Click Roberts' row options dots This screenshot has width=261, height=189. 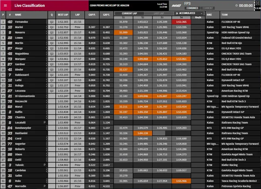coord(47,149)
